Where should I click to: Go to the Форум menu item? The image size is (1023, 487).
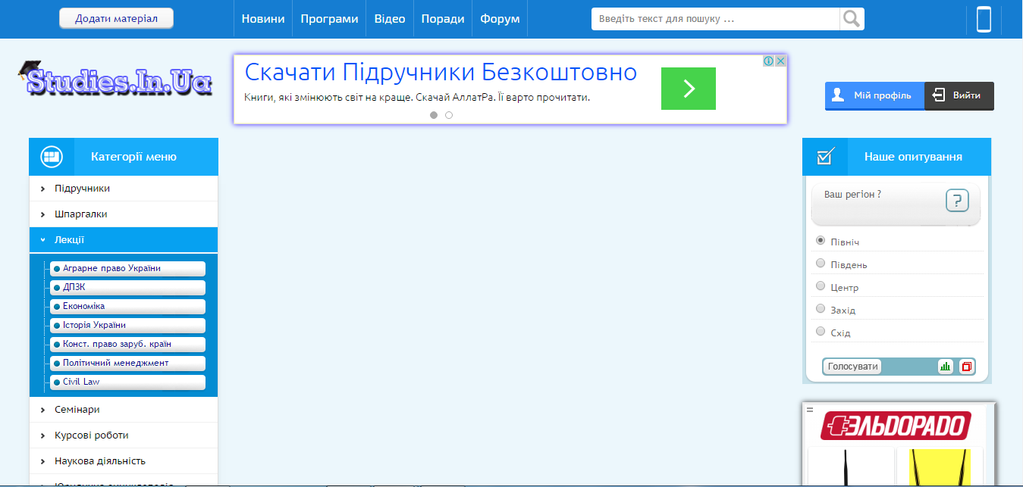pos(500,19)
